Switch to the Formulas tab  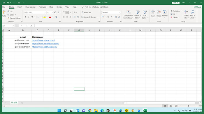click(x=42, y=7)
